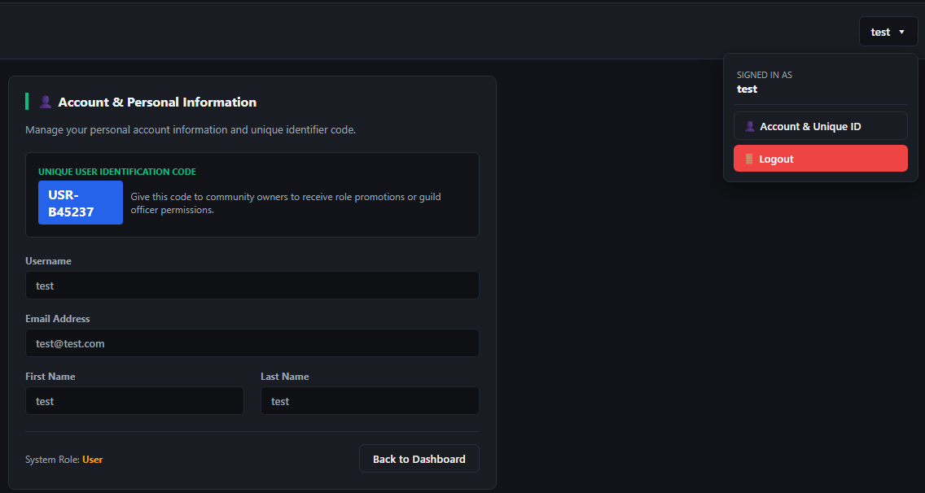Log out using the red Logout button
This screenshot has height=493, width=925.
pos(821,159)
